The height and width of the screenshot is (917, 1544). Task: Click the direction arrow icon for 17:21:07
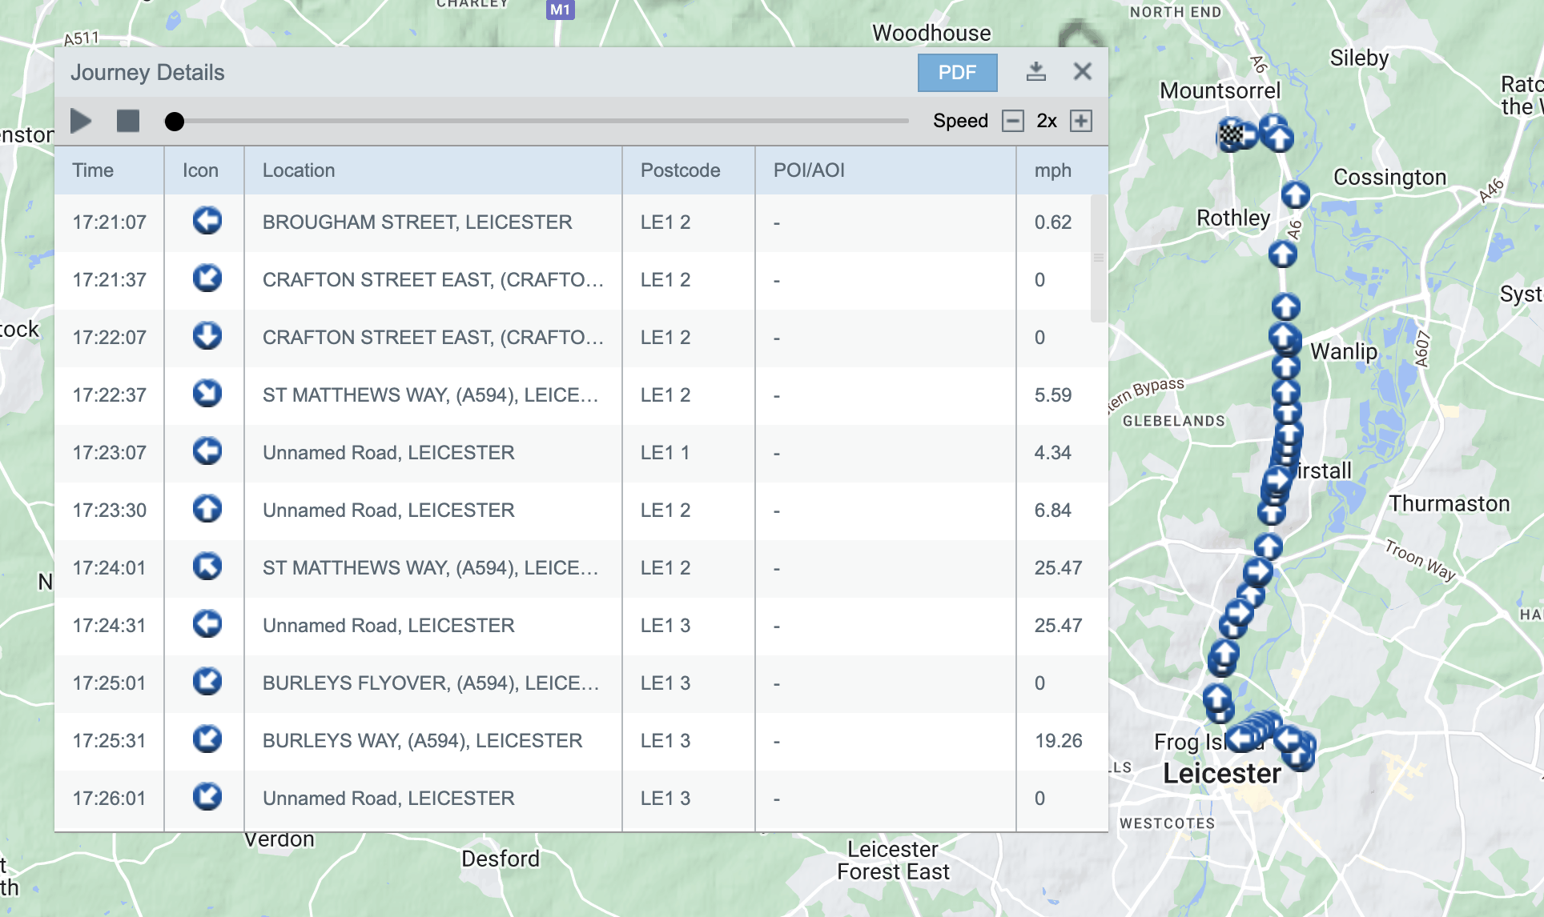(x=207, y=221)
